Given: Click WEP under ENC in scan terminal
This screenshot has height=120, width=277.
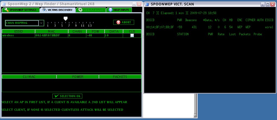Looking at the screenshot, I should tap(240, 27).
